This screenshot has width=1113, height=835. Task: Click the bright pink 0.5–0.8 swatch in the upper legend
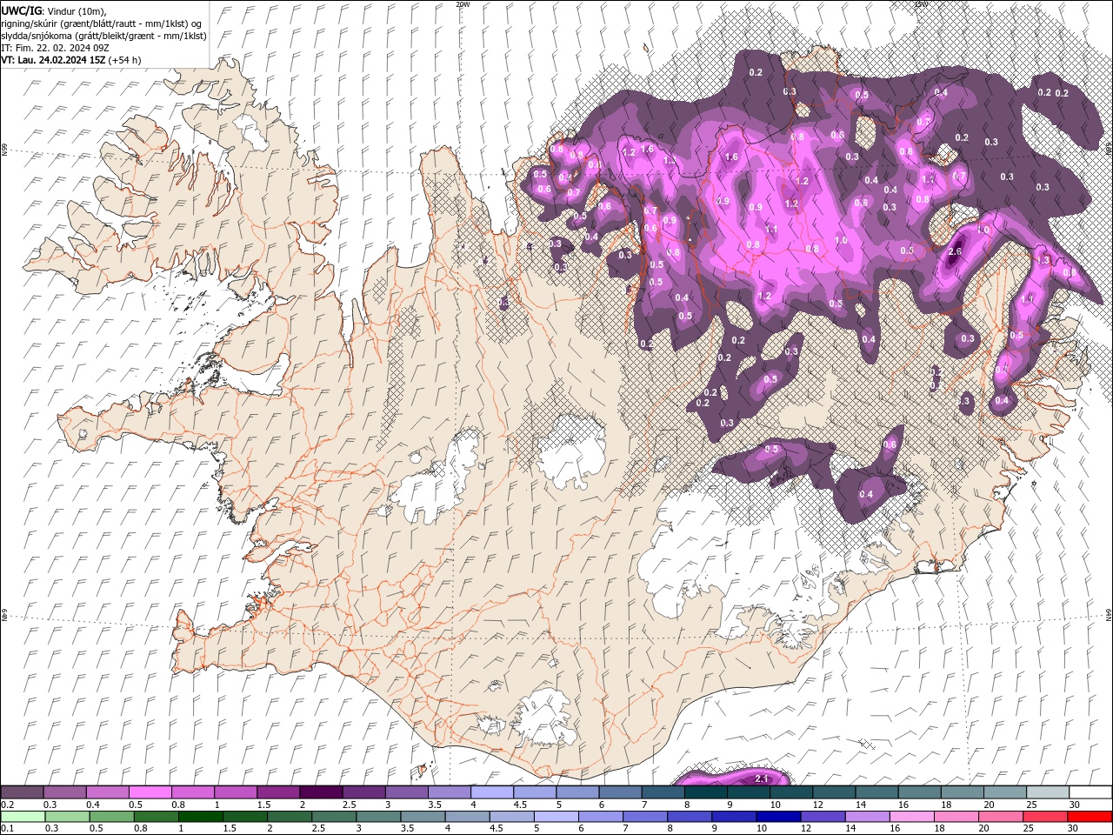pyautogui.click(x=150, y=792)
